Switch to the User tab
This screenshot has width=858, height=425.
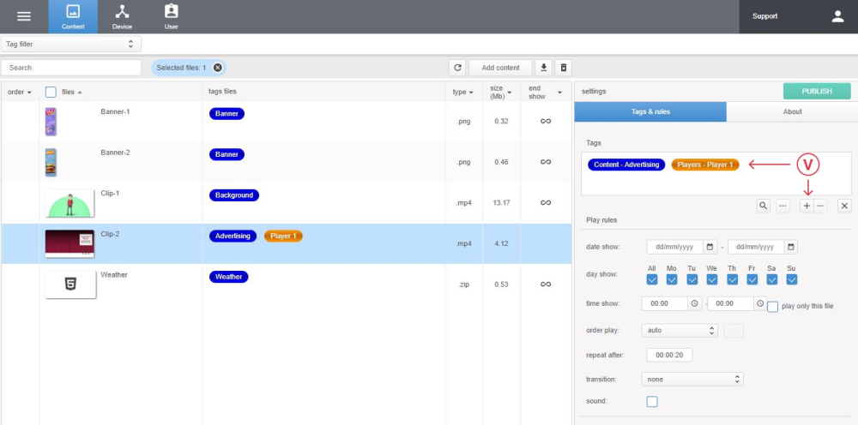pos(172,17)
